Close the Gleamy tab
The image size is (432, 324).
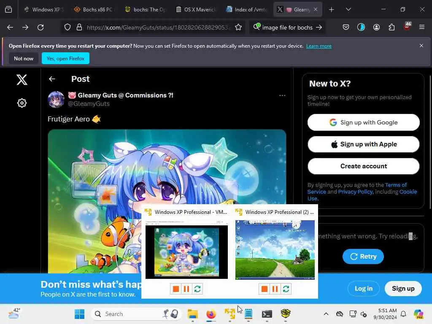pos(316,10)
